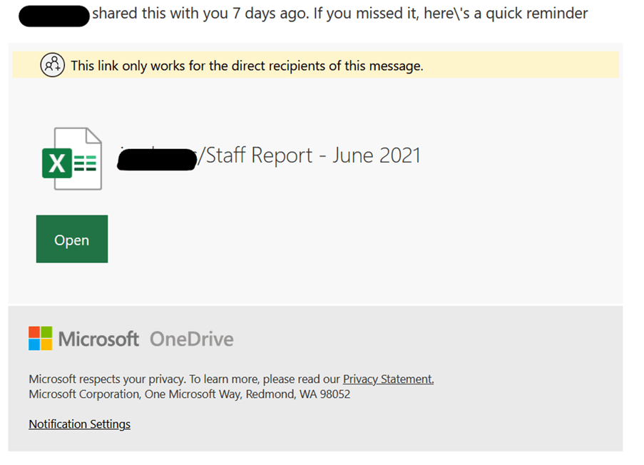Screen dimensions: 644x465
Task: Click the redacted sender name at top
Action: [x=54, y=14]
